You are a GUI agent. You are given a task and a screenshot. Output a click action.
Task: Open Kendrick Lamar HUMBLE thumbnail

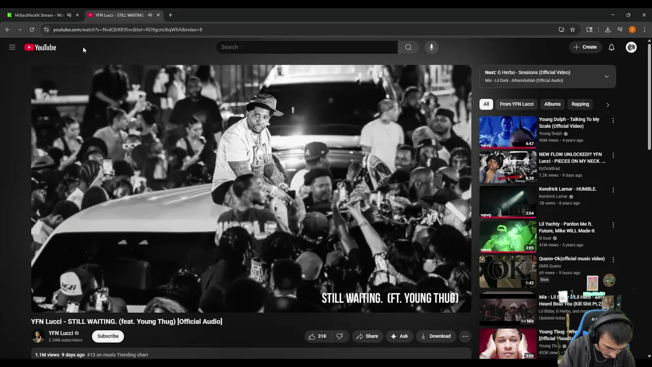click(x=508, y=201)
